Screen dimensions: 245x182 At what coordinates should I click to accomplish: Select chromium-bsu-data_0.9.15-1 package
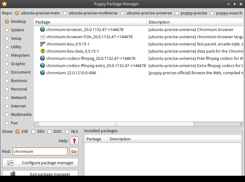[72, 51]
